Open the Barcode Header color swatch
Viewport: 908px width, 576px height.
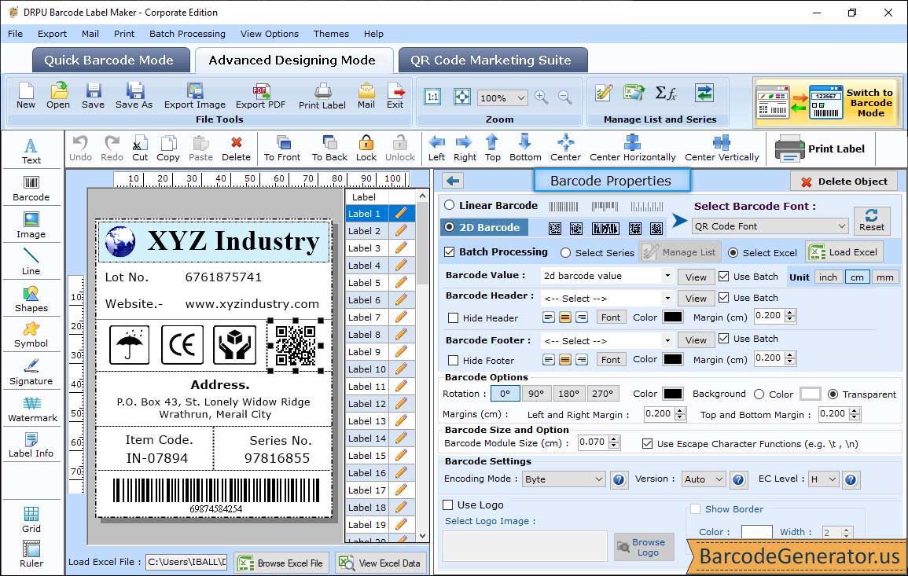pos(672,317)
